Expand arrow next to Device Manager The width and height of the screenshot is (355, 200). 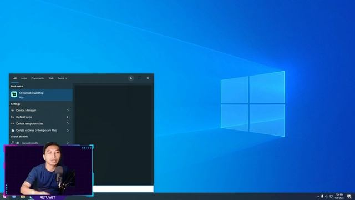click(68, 110)
